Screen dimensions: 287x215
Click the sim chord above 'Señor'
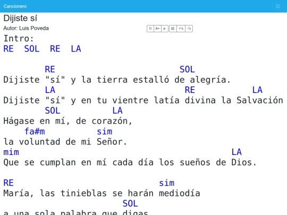point(105,132)
